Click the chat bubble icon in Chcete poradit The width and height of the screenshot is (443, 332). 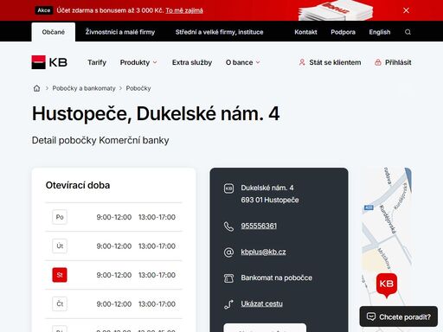coord(371,316)
